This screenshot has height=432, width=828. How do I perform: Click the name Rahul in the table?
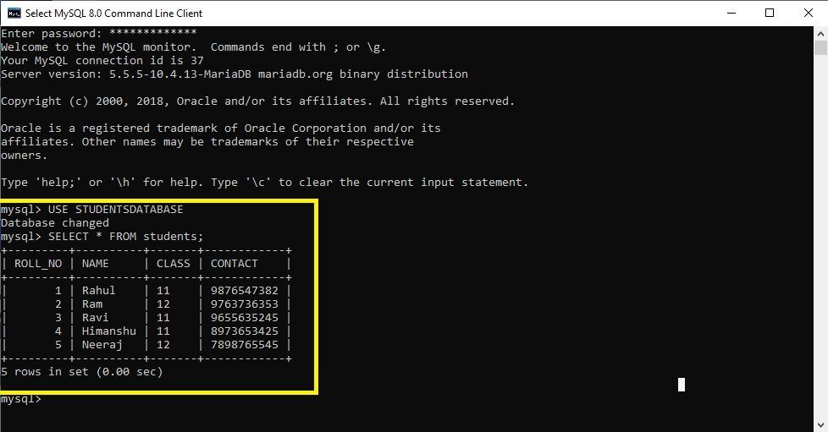(x=98, y=291)
